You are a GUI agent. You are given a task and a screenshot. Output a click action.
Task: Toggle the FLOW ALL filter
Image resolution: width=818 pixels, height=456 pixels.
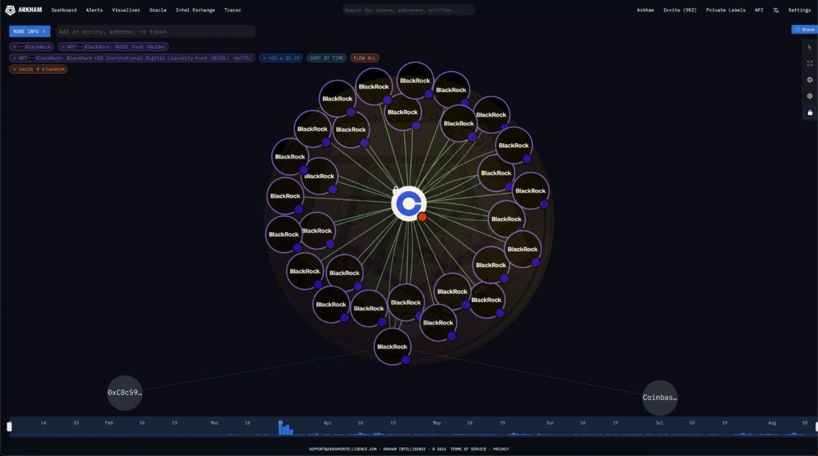[365, 58]
